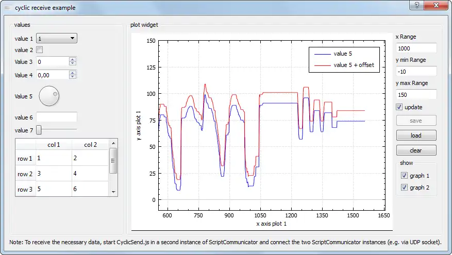Click the value 5 + offset legend entry

pyautogui.click(x=344, y=65)
